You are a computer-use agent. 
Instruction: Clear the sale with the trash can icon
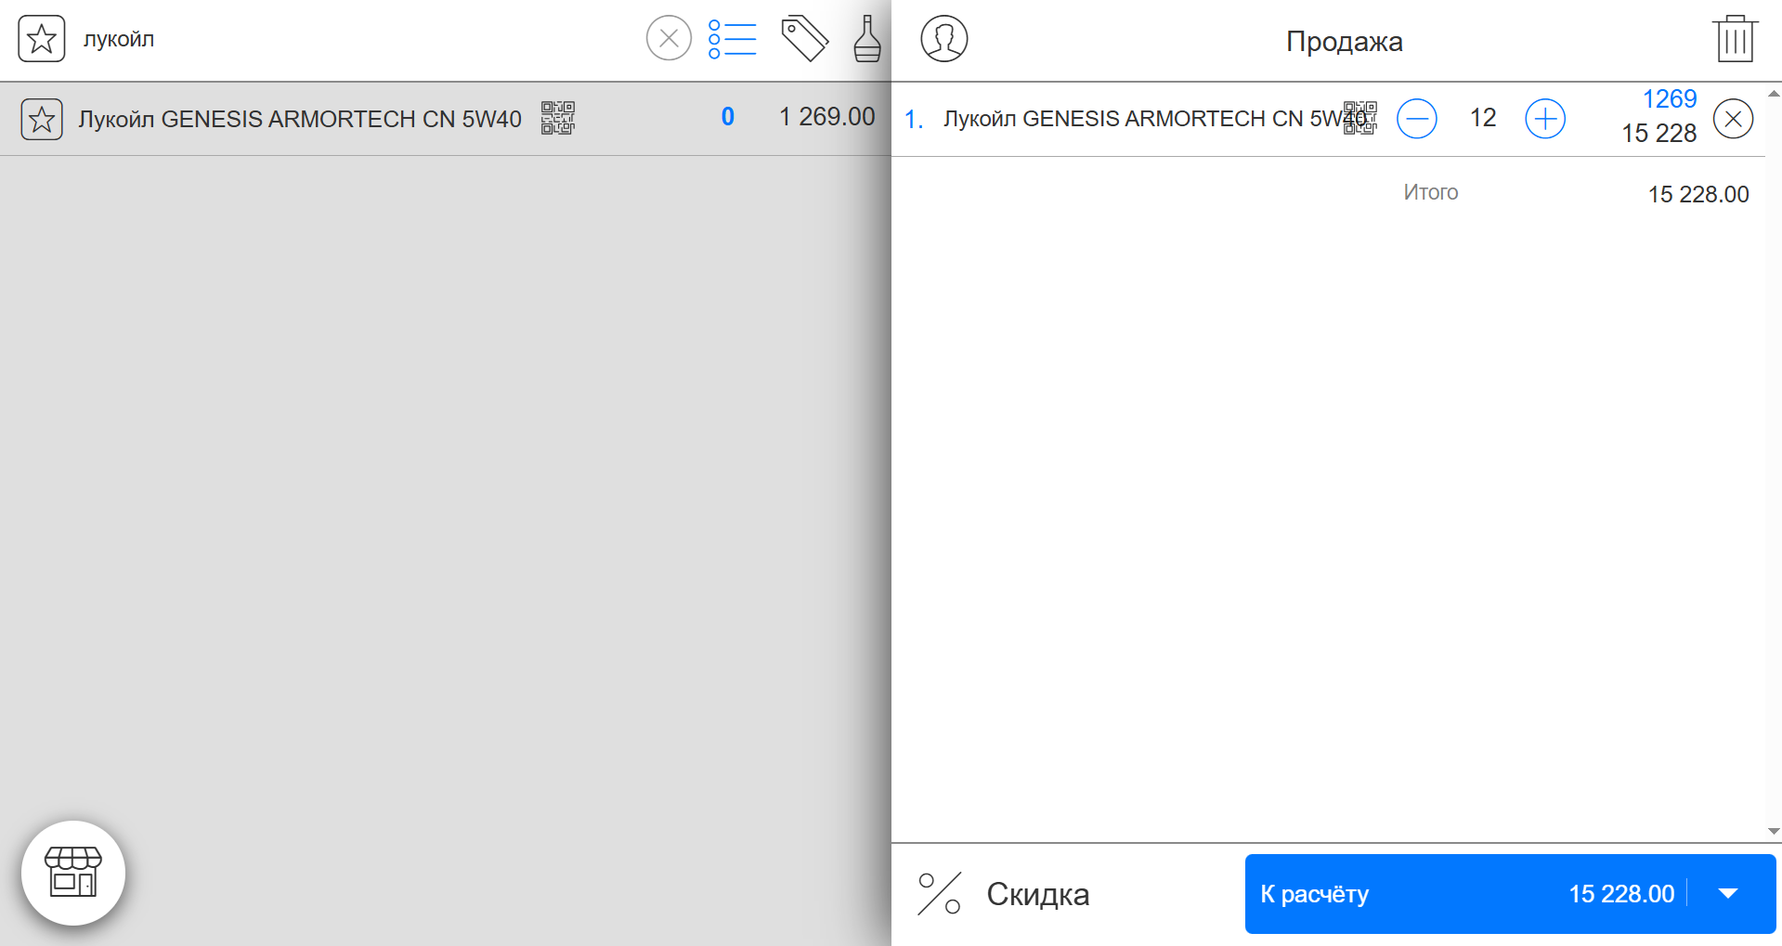pyautogui.click(x=1735, y=39)
